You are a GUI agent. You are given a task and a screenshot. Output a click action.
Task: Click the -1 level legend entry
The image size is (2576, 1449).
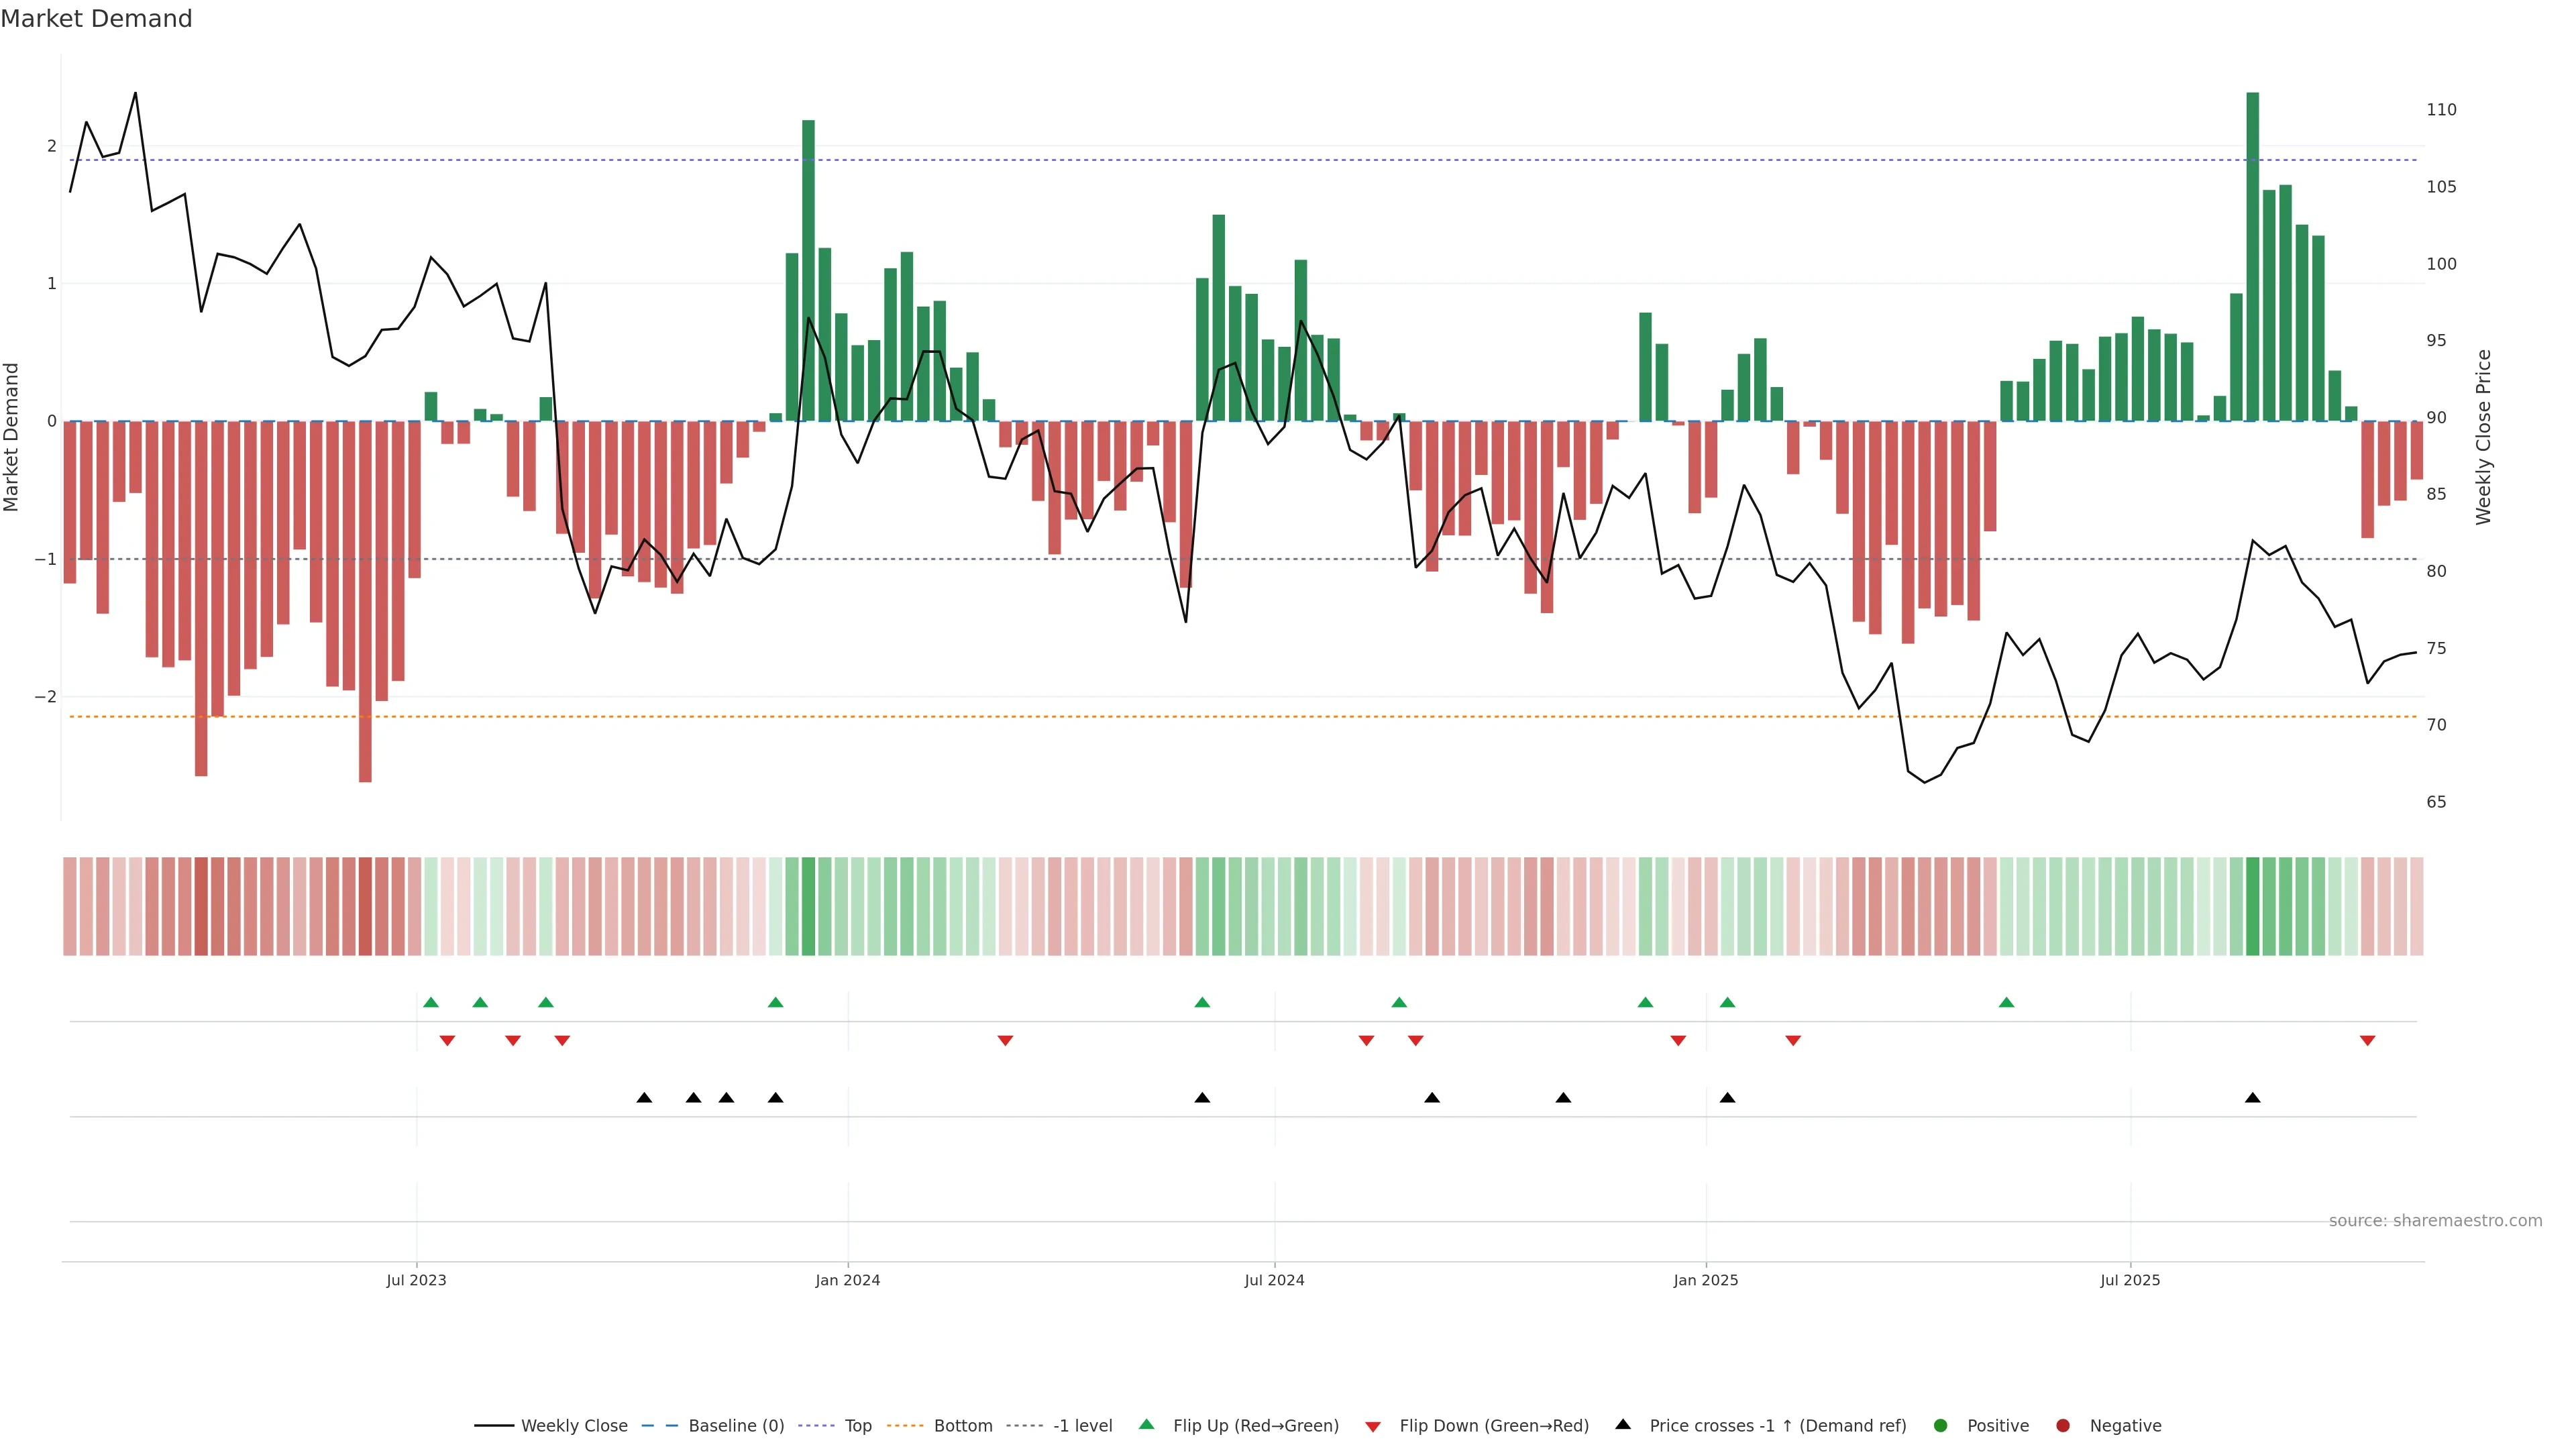pos(1082,1425)
